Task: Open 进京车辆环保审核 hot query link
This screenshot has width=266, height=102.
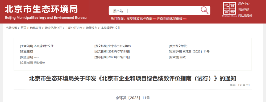Action: (x=169, y=19)
